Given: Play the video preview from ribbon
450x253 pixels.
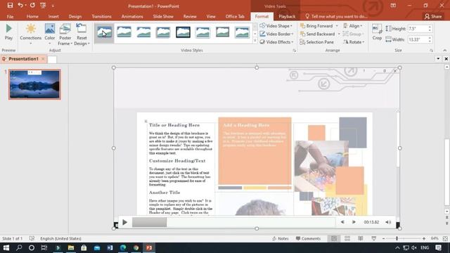Looking at the screenshot, I should coord(8,32).
